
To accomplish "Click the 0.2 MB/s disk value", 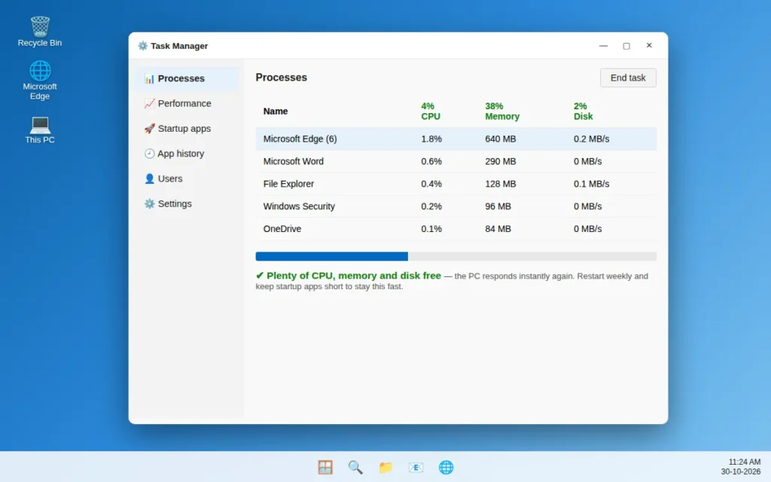I will (591, 139).
